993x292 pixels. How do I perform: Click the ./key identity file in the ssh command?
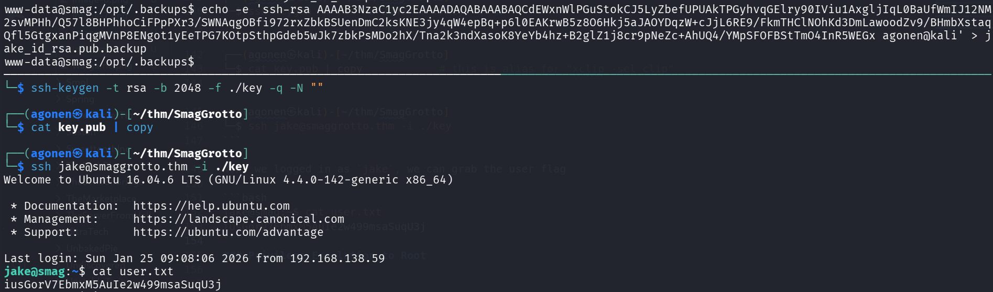[x=232, y=167]
